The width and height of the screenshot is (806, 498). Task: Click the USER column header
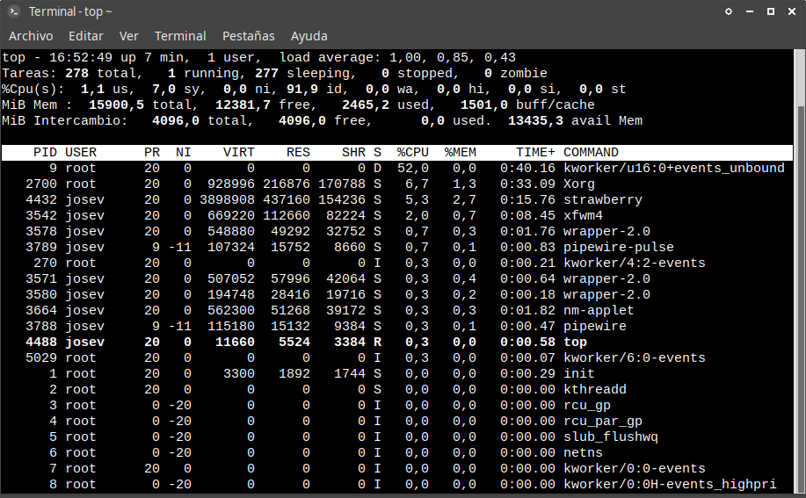point(81,153)
